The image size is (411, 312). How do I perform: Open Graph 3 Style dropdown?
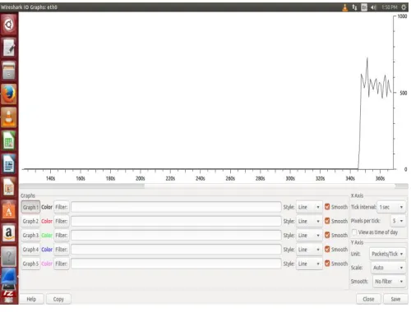click(x=309, y=236)
